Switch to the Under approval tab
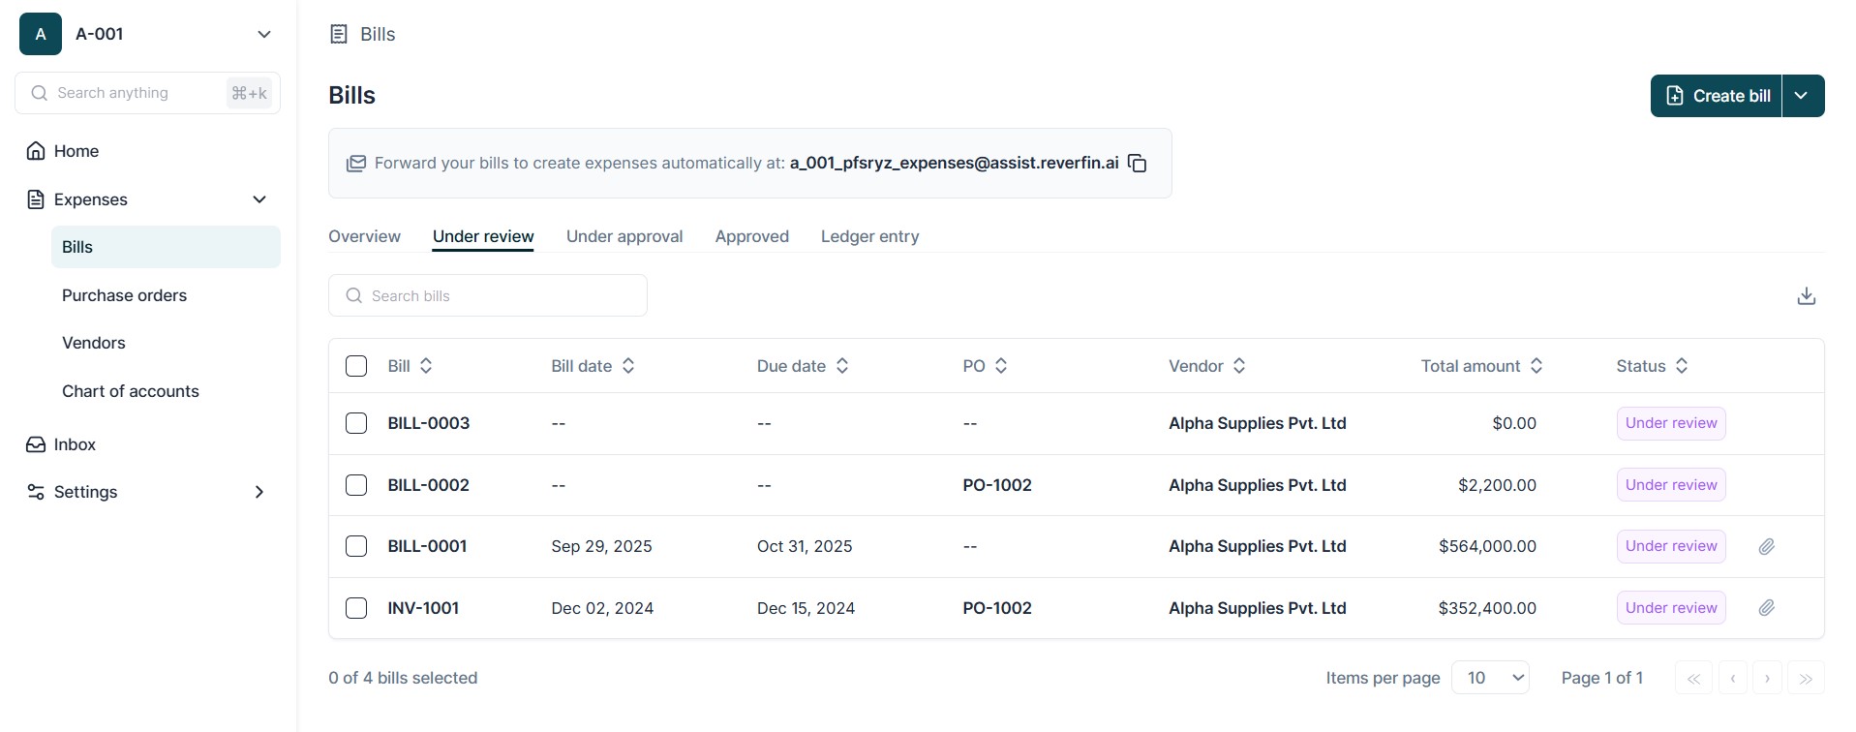The height and width of the screenshot is (732, 1856). [x=624, y=236]
